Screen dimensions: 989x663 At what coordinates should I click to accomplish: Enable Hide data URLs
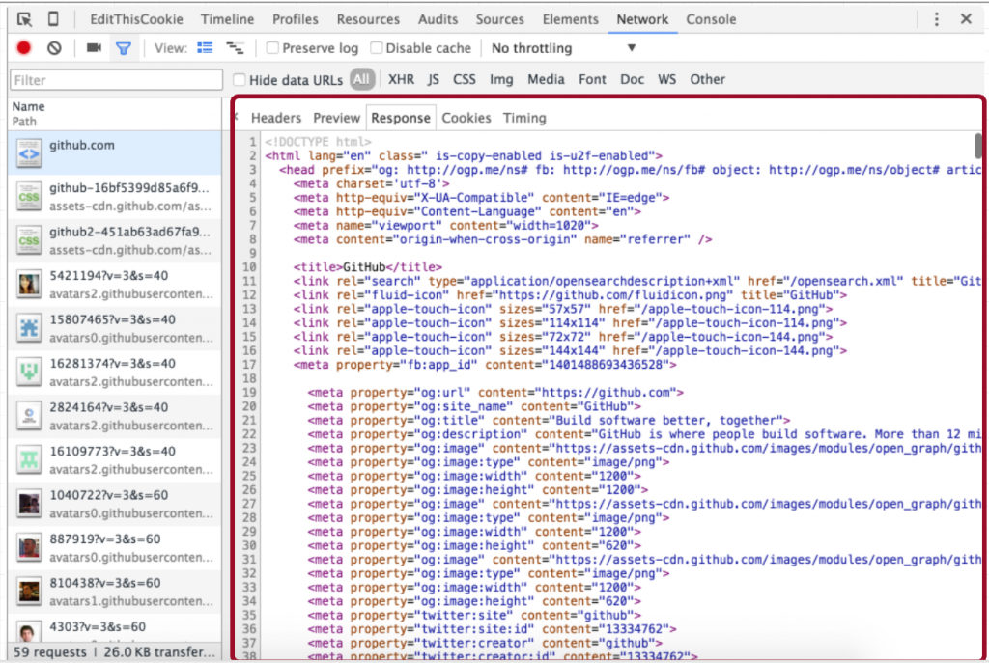[x=240, y=79]
